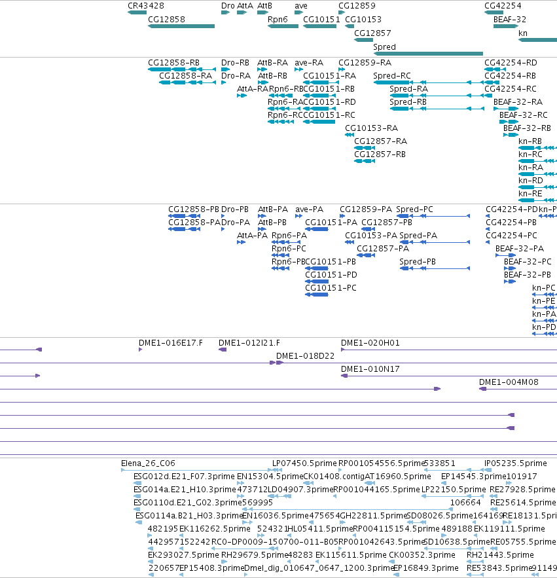Click the CG12859-PA protein label

pyautogui.click(x=366, y=209)
